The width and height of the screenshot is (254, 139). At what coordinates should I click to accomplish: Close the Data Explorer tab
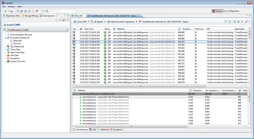57,16
